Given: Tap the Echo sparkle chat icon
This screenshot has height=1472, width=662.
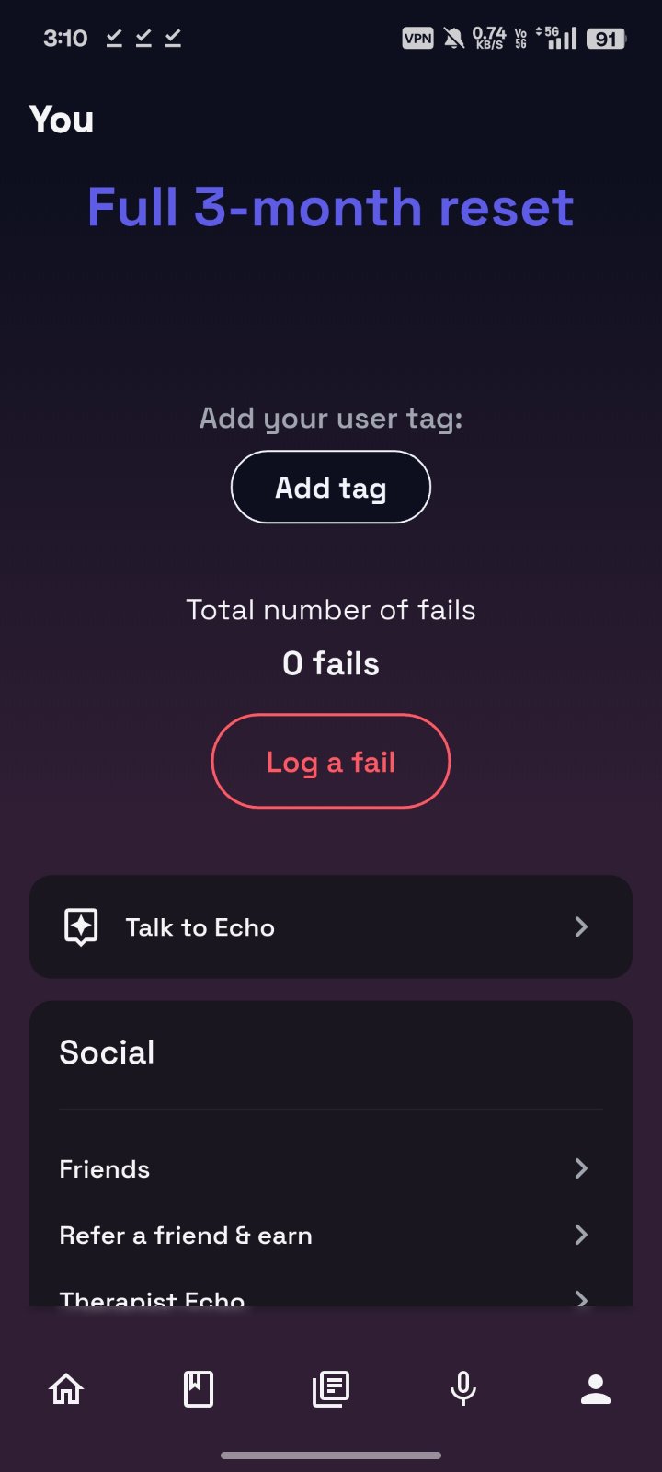Looking at the screenshot, I should pos(81,926).
